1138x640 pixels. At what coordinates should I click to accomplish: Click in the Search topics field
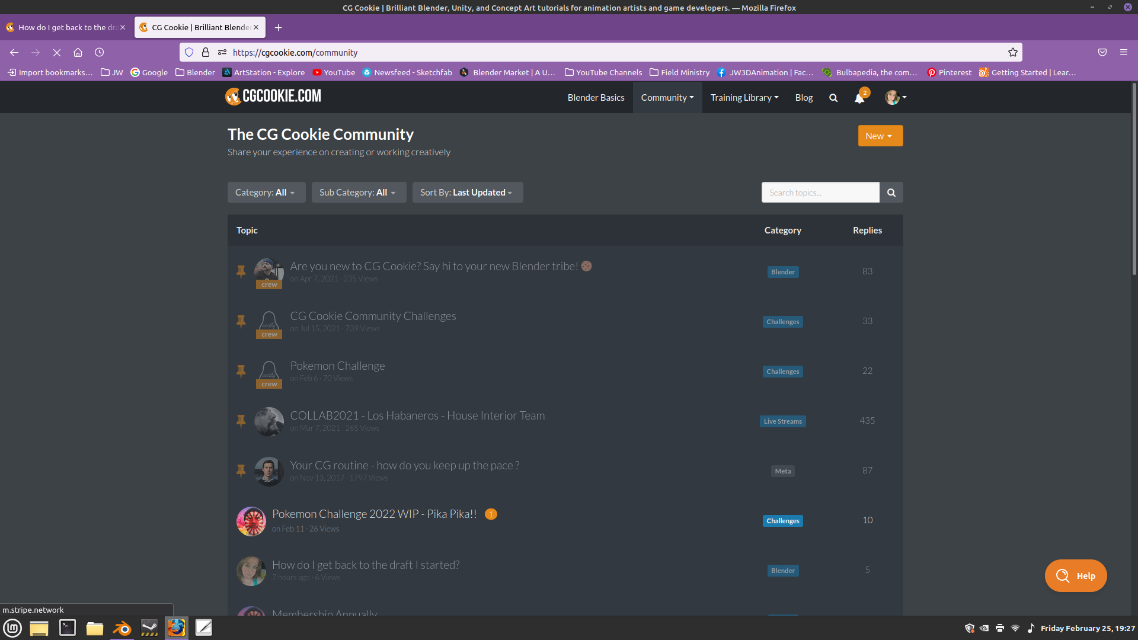pyautogui.click(x=820, y=193)
